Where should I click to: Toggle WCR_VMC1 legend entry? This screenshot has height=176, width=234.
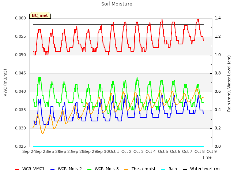[30, 169]
